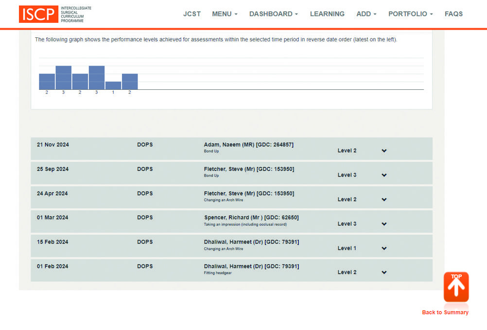Click Dhaliwal, Harmeet in 01 Feb row
The height and width of the screenshot is (330, 487).
click(251, 266)
